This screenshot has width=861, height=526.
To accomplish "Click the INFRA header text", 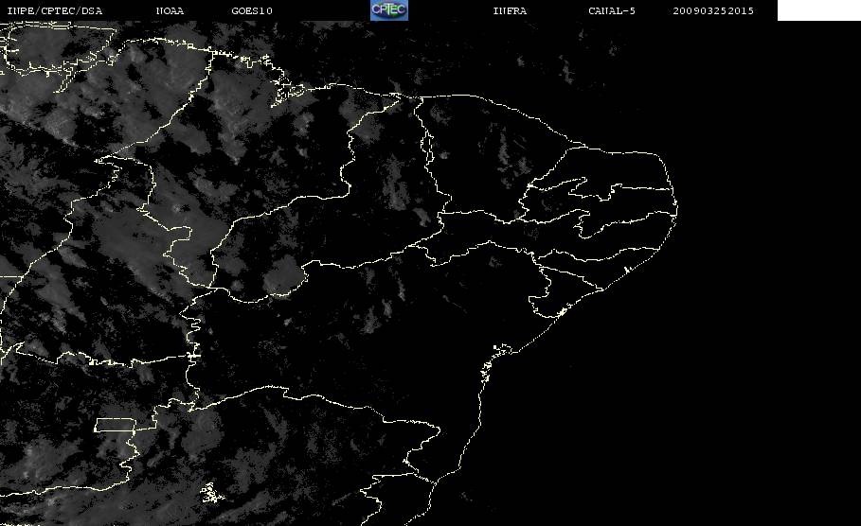I will coord(510,10).
